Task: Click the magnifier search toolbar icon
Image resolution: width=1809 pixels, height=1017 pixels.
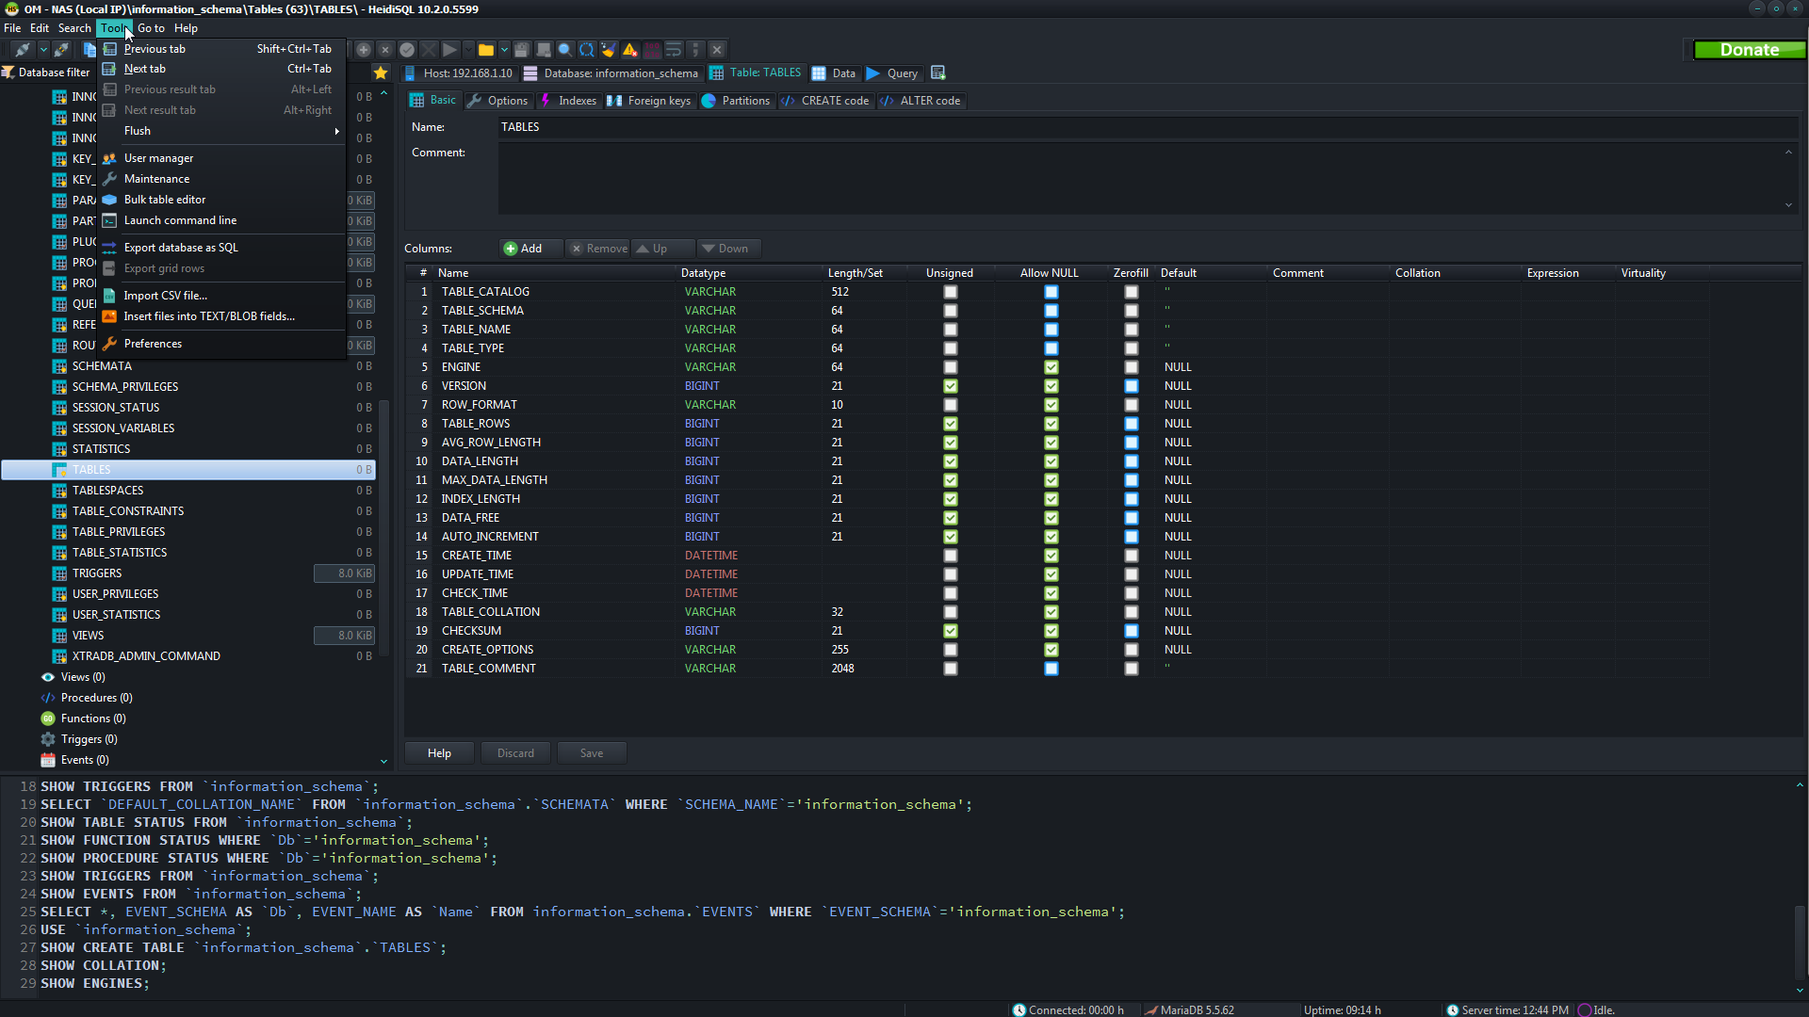Action: point(564,50)
